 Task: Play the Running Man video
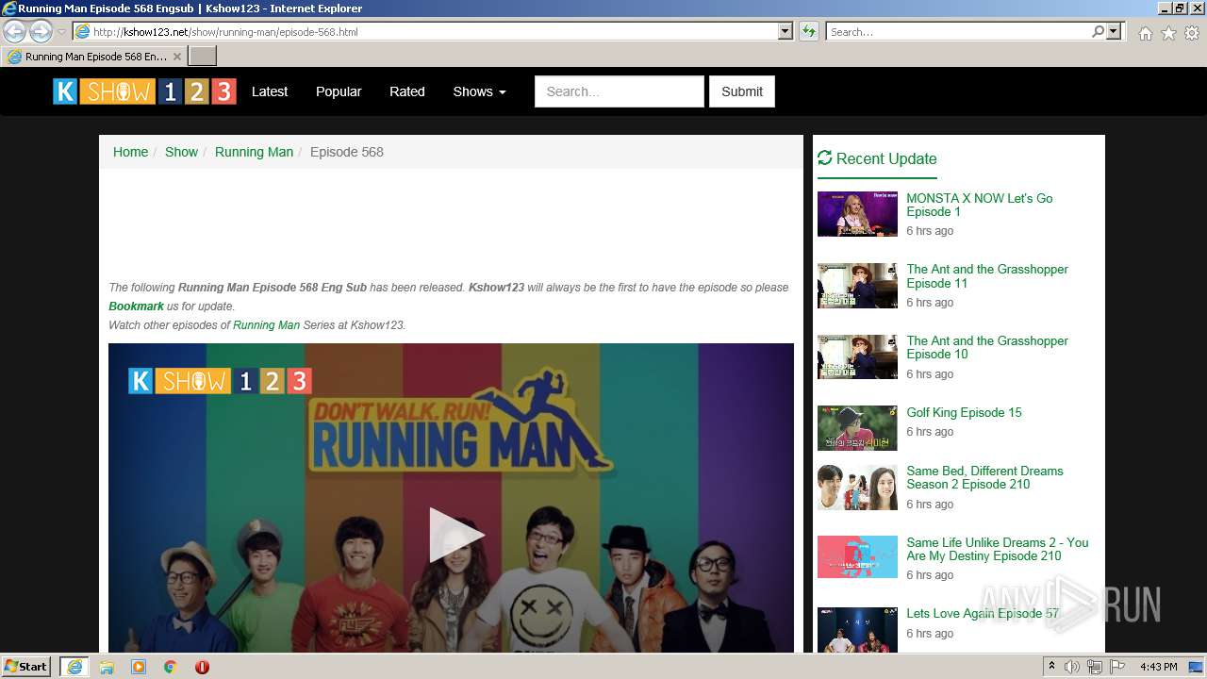point(456,536)
